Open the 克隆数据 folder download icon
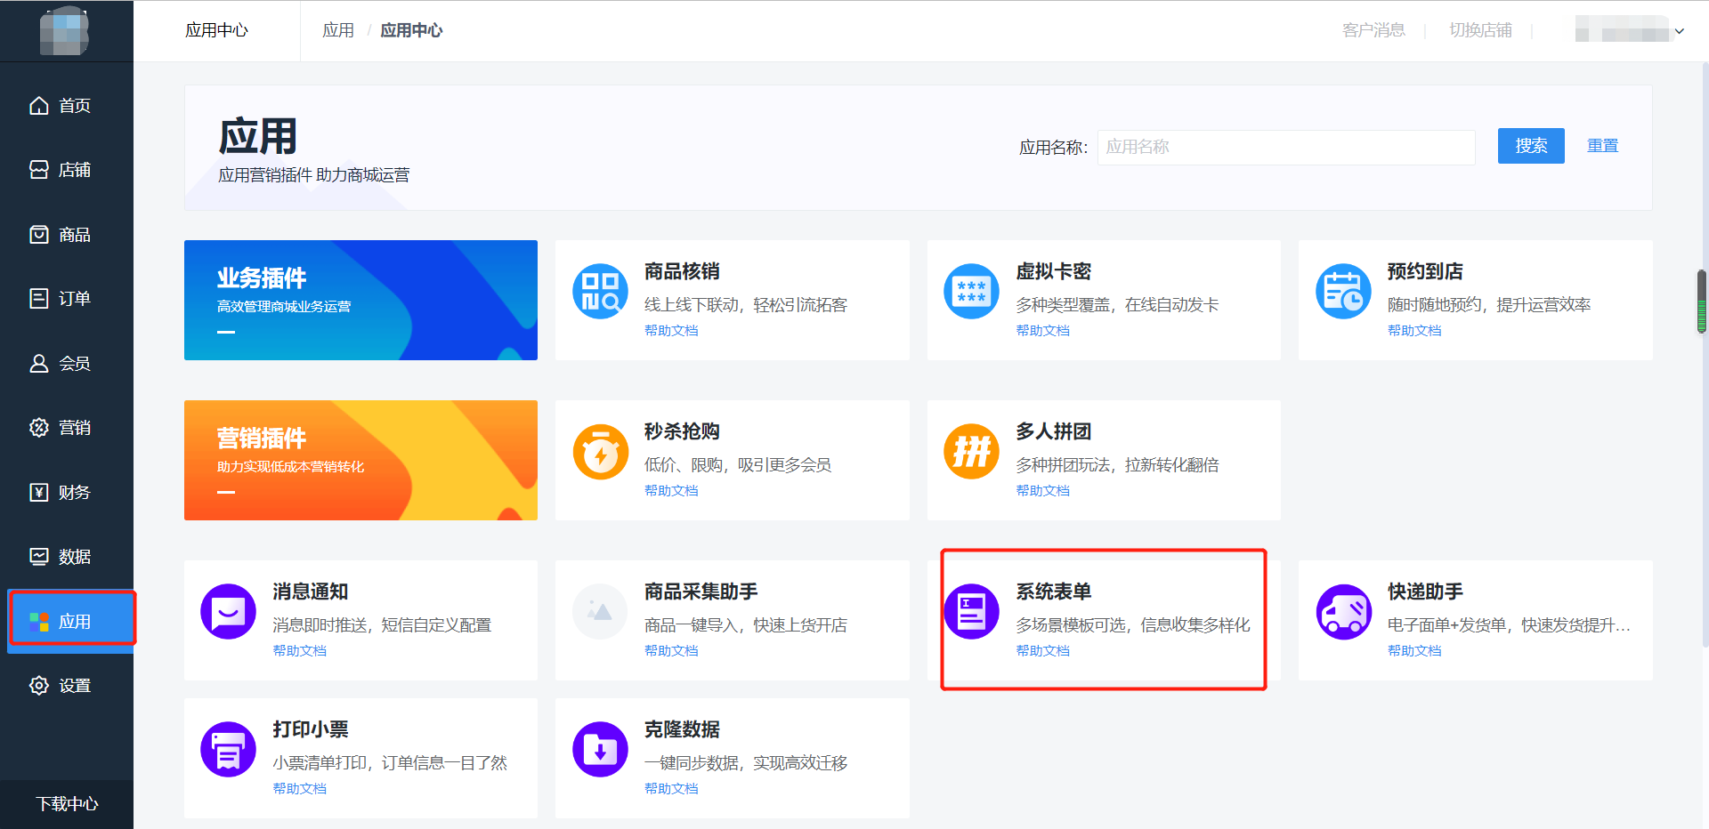 pos(600,750)
